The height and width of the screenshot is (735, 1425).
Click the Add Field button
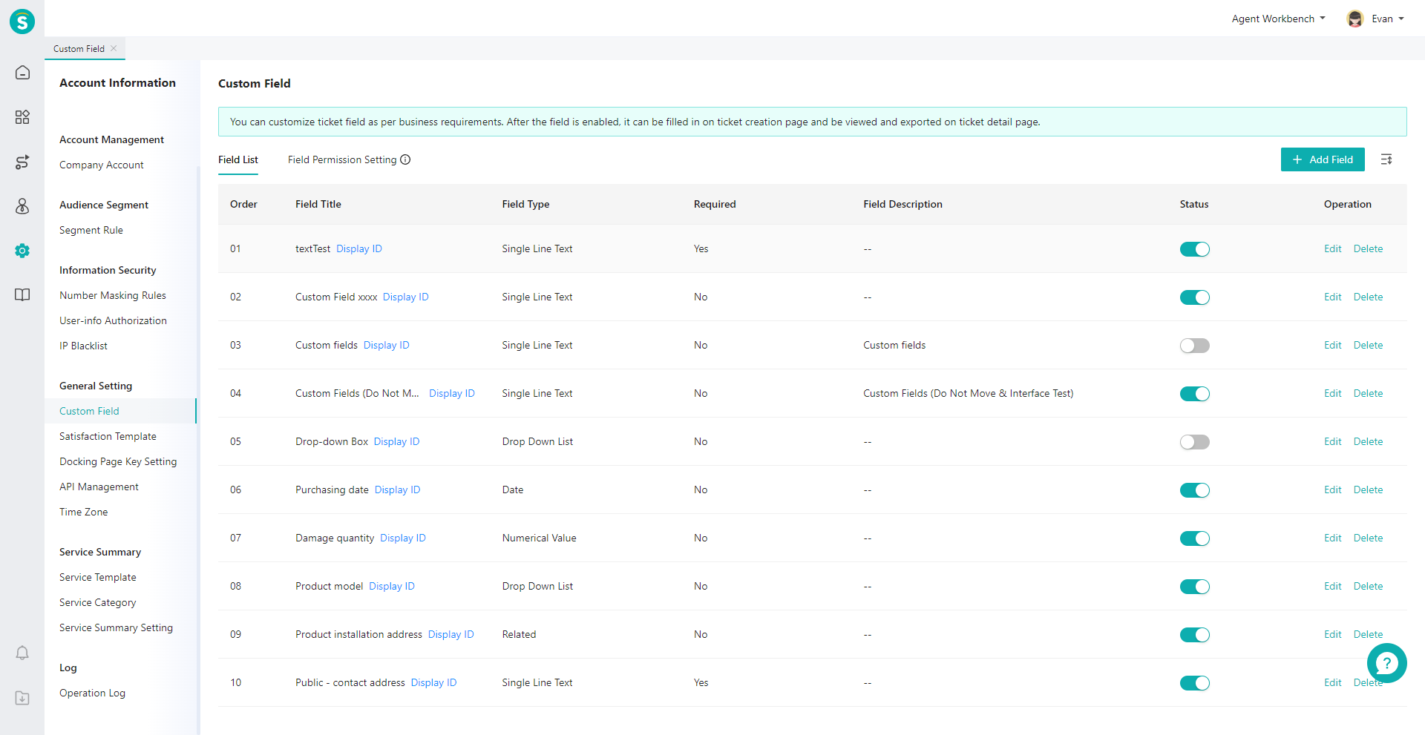coord(1323,159)
